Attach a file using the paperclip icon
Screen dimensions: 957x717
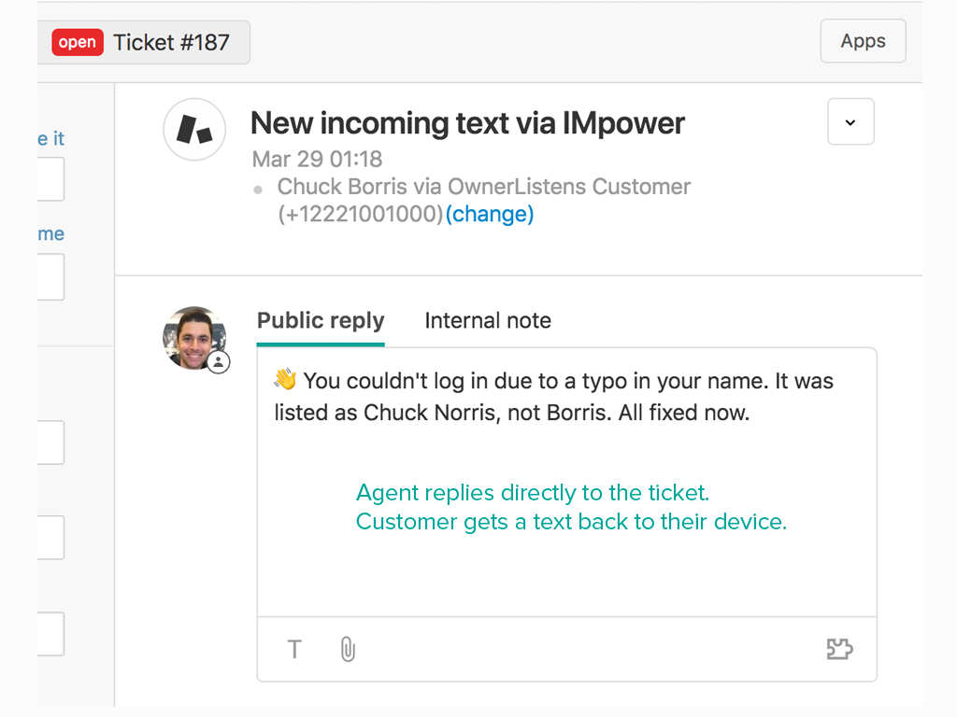pyautogui.click(x=348, y=650)
